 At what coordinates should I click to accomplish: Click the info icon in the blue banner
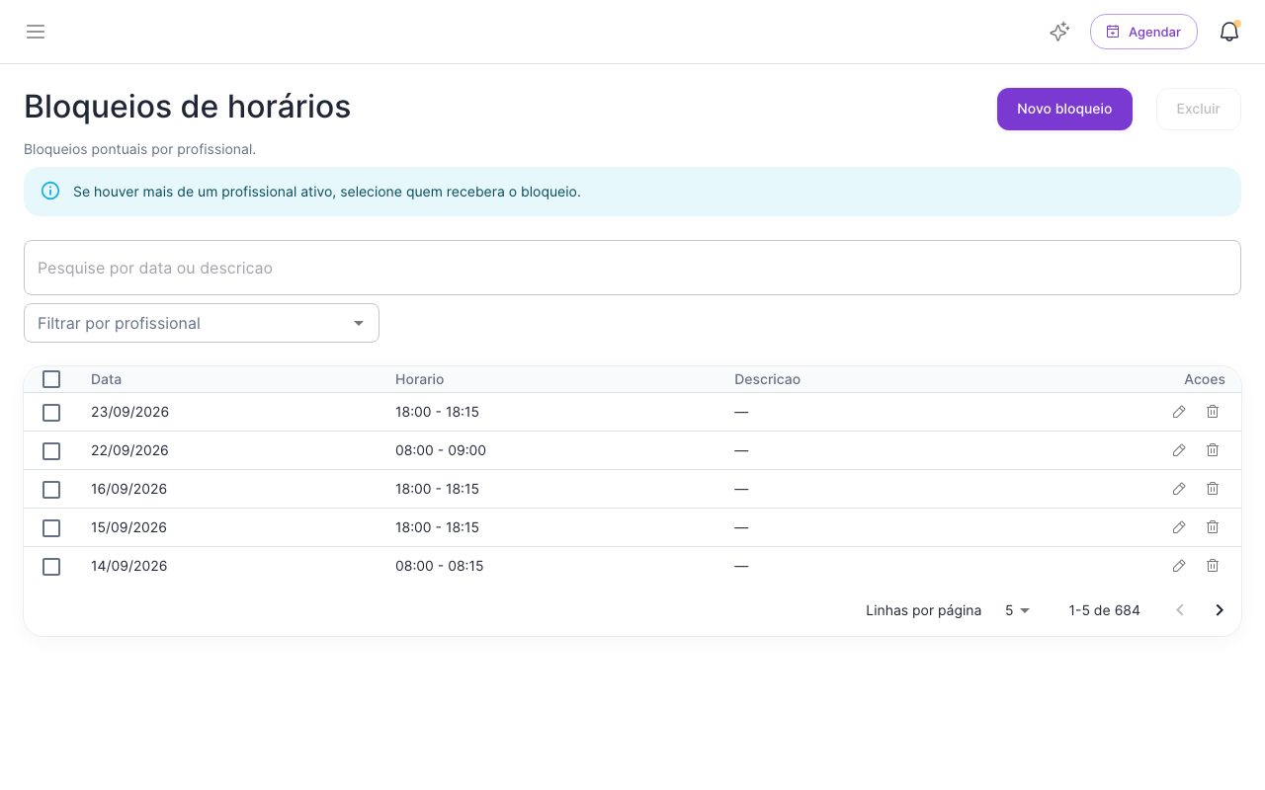[50, 191]
